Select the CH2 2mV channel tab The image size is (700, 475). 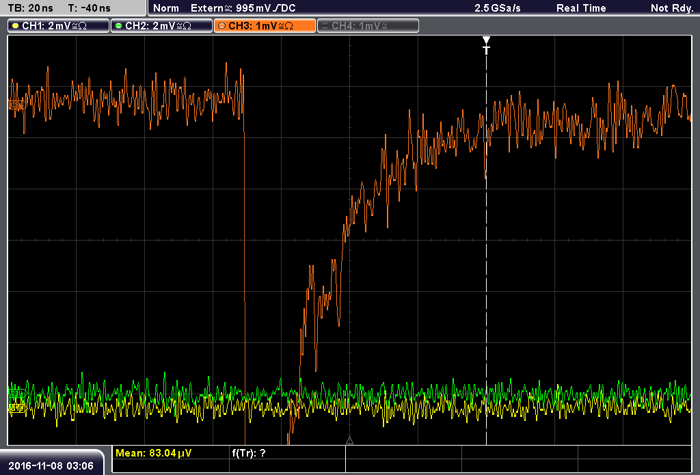pos(161,26)
